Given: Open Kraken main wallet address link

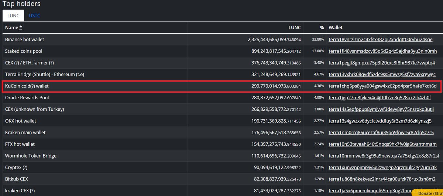Looking at the screenshot, I should pos(381,133).
